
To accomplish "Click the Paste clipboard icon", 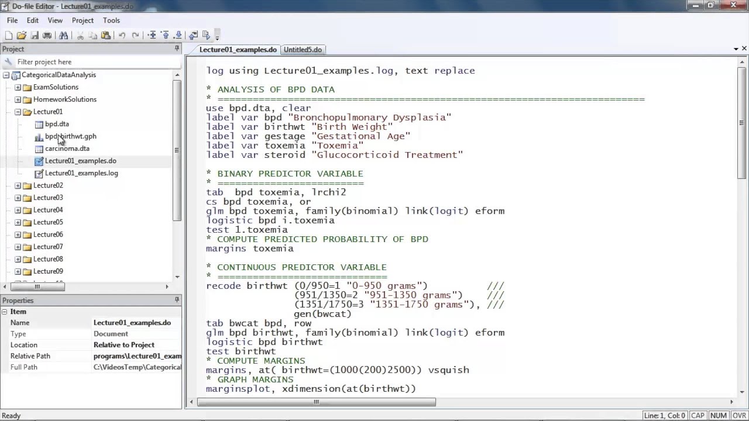I will (x=106, y=36).
